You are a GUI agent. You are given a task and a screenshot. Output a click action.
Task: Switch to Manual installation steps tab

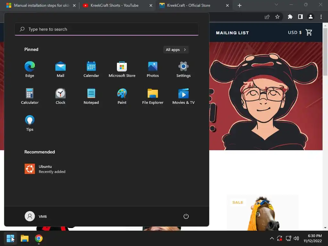click(x=41, y=5)
